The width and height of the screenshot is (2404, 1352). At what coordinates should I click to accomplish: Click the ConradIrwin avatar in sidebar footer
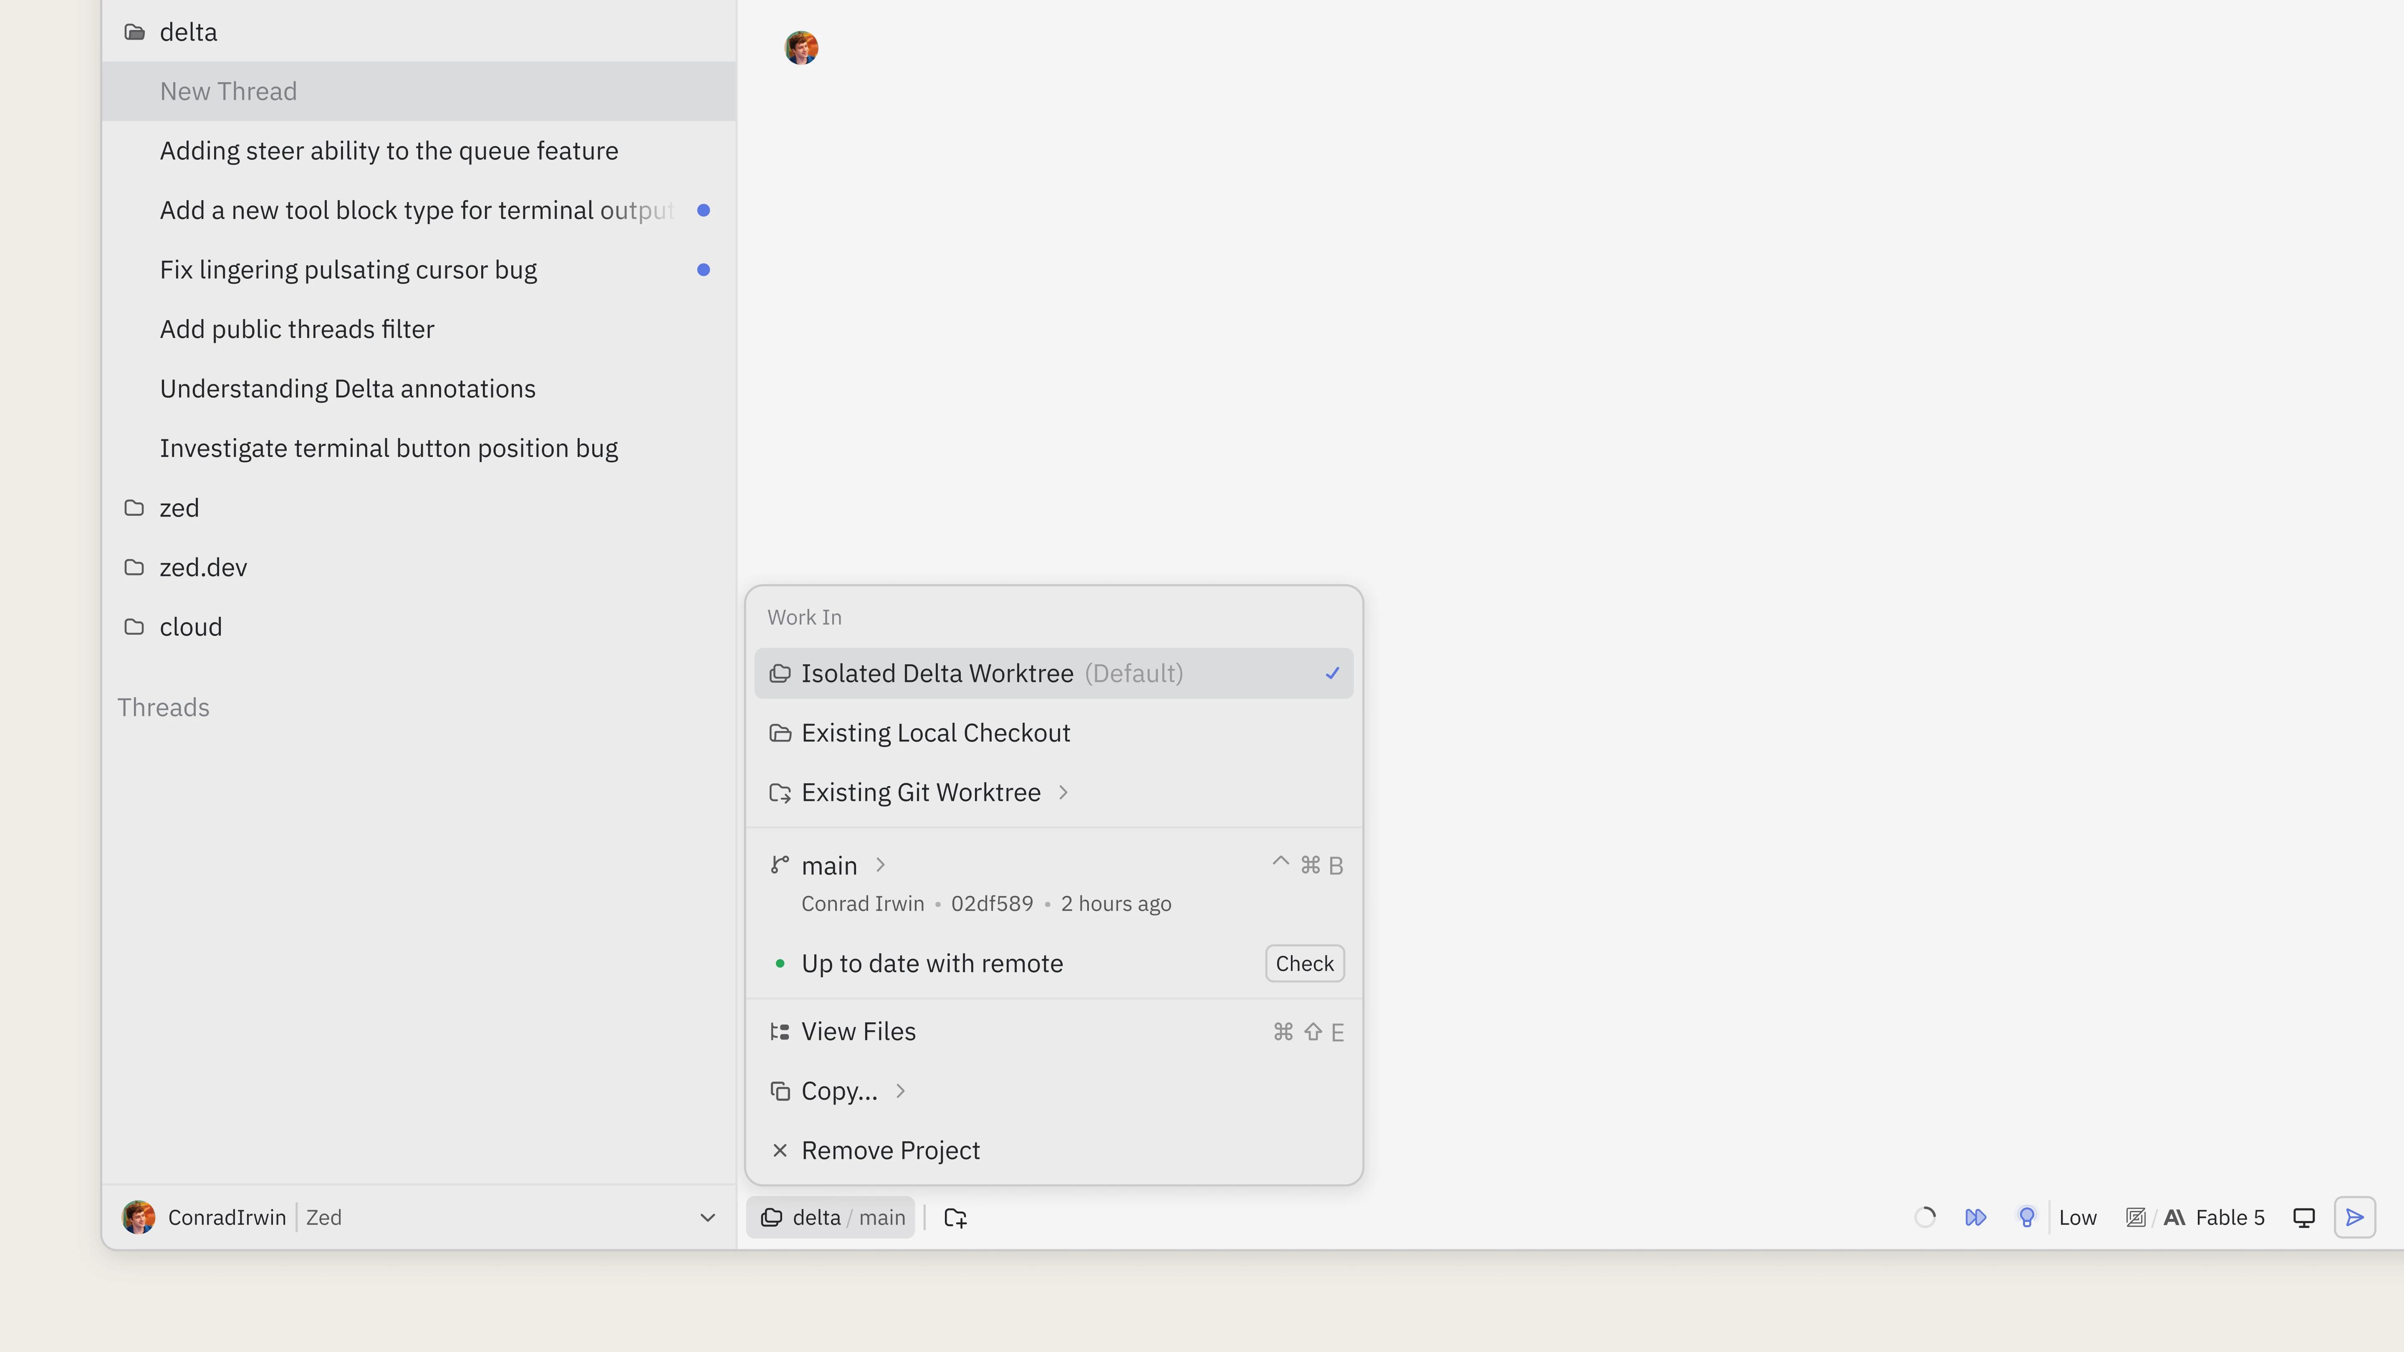click(x=139, y=1218)
